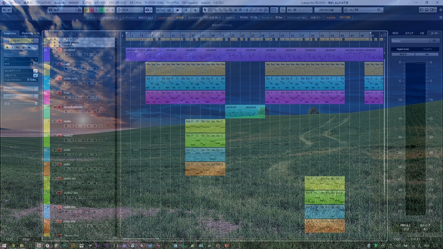Open ファイル(F) menu
Screen dimensions: 443x249
tap(14, 3)
